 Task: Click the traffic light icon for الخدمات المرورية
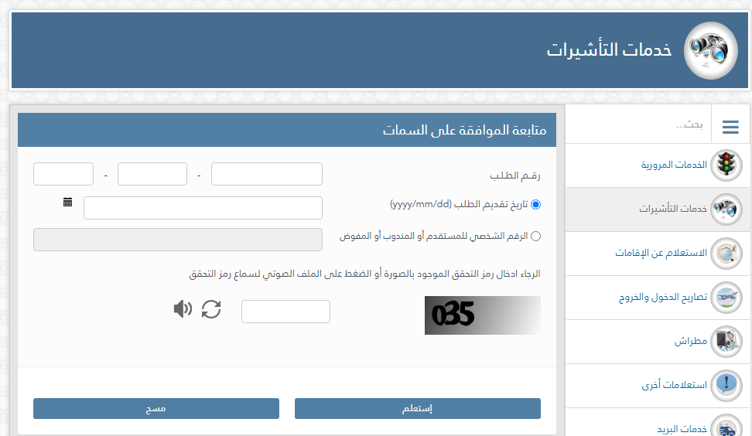[x=726, y=165]
